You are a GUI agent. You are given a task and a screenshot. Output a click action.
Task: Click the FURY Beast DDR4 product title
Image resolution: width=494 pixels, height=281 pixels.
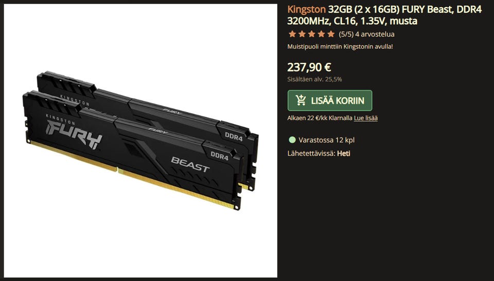pyautogui.click(x=384, y=15)
